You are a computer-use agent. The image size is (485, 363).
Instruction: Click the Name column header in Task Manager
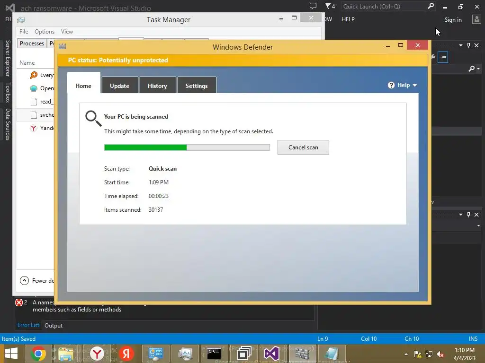click(27, 63)
